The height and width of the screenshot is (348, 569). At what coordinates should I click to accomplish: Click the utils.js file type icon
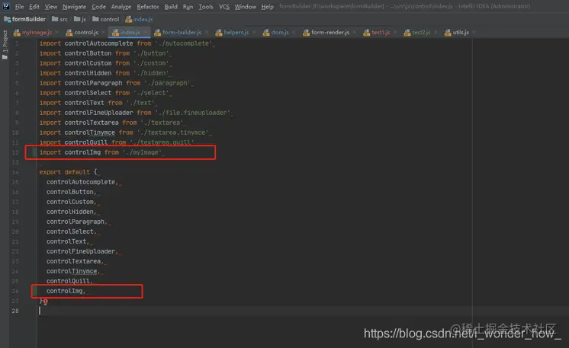click(x=448, y=33)
